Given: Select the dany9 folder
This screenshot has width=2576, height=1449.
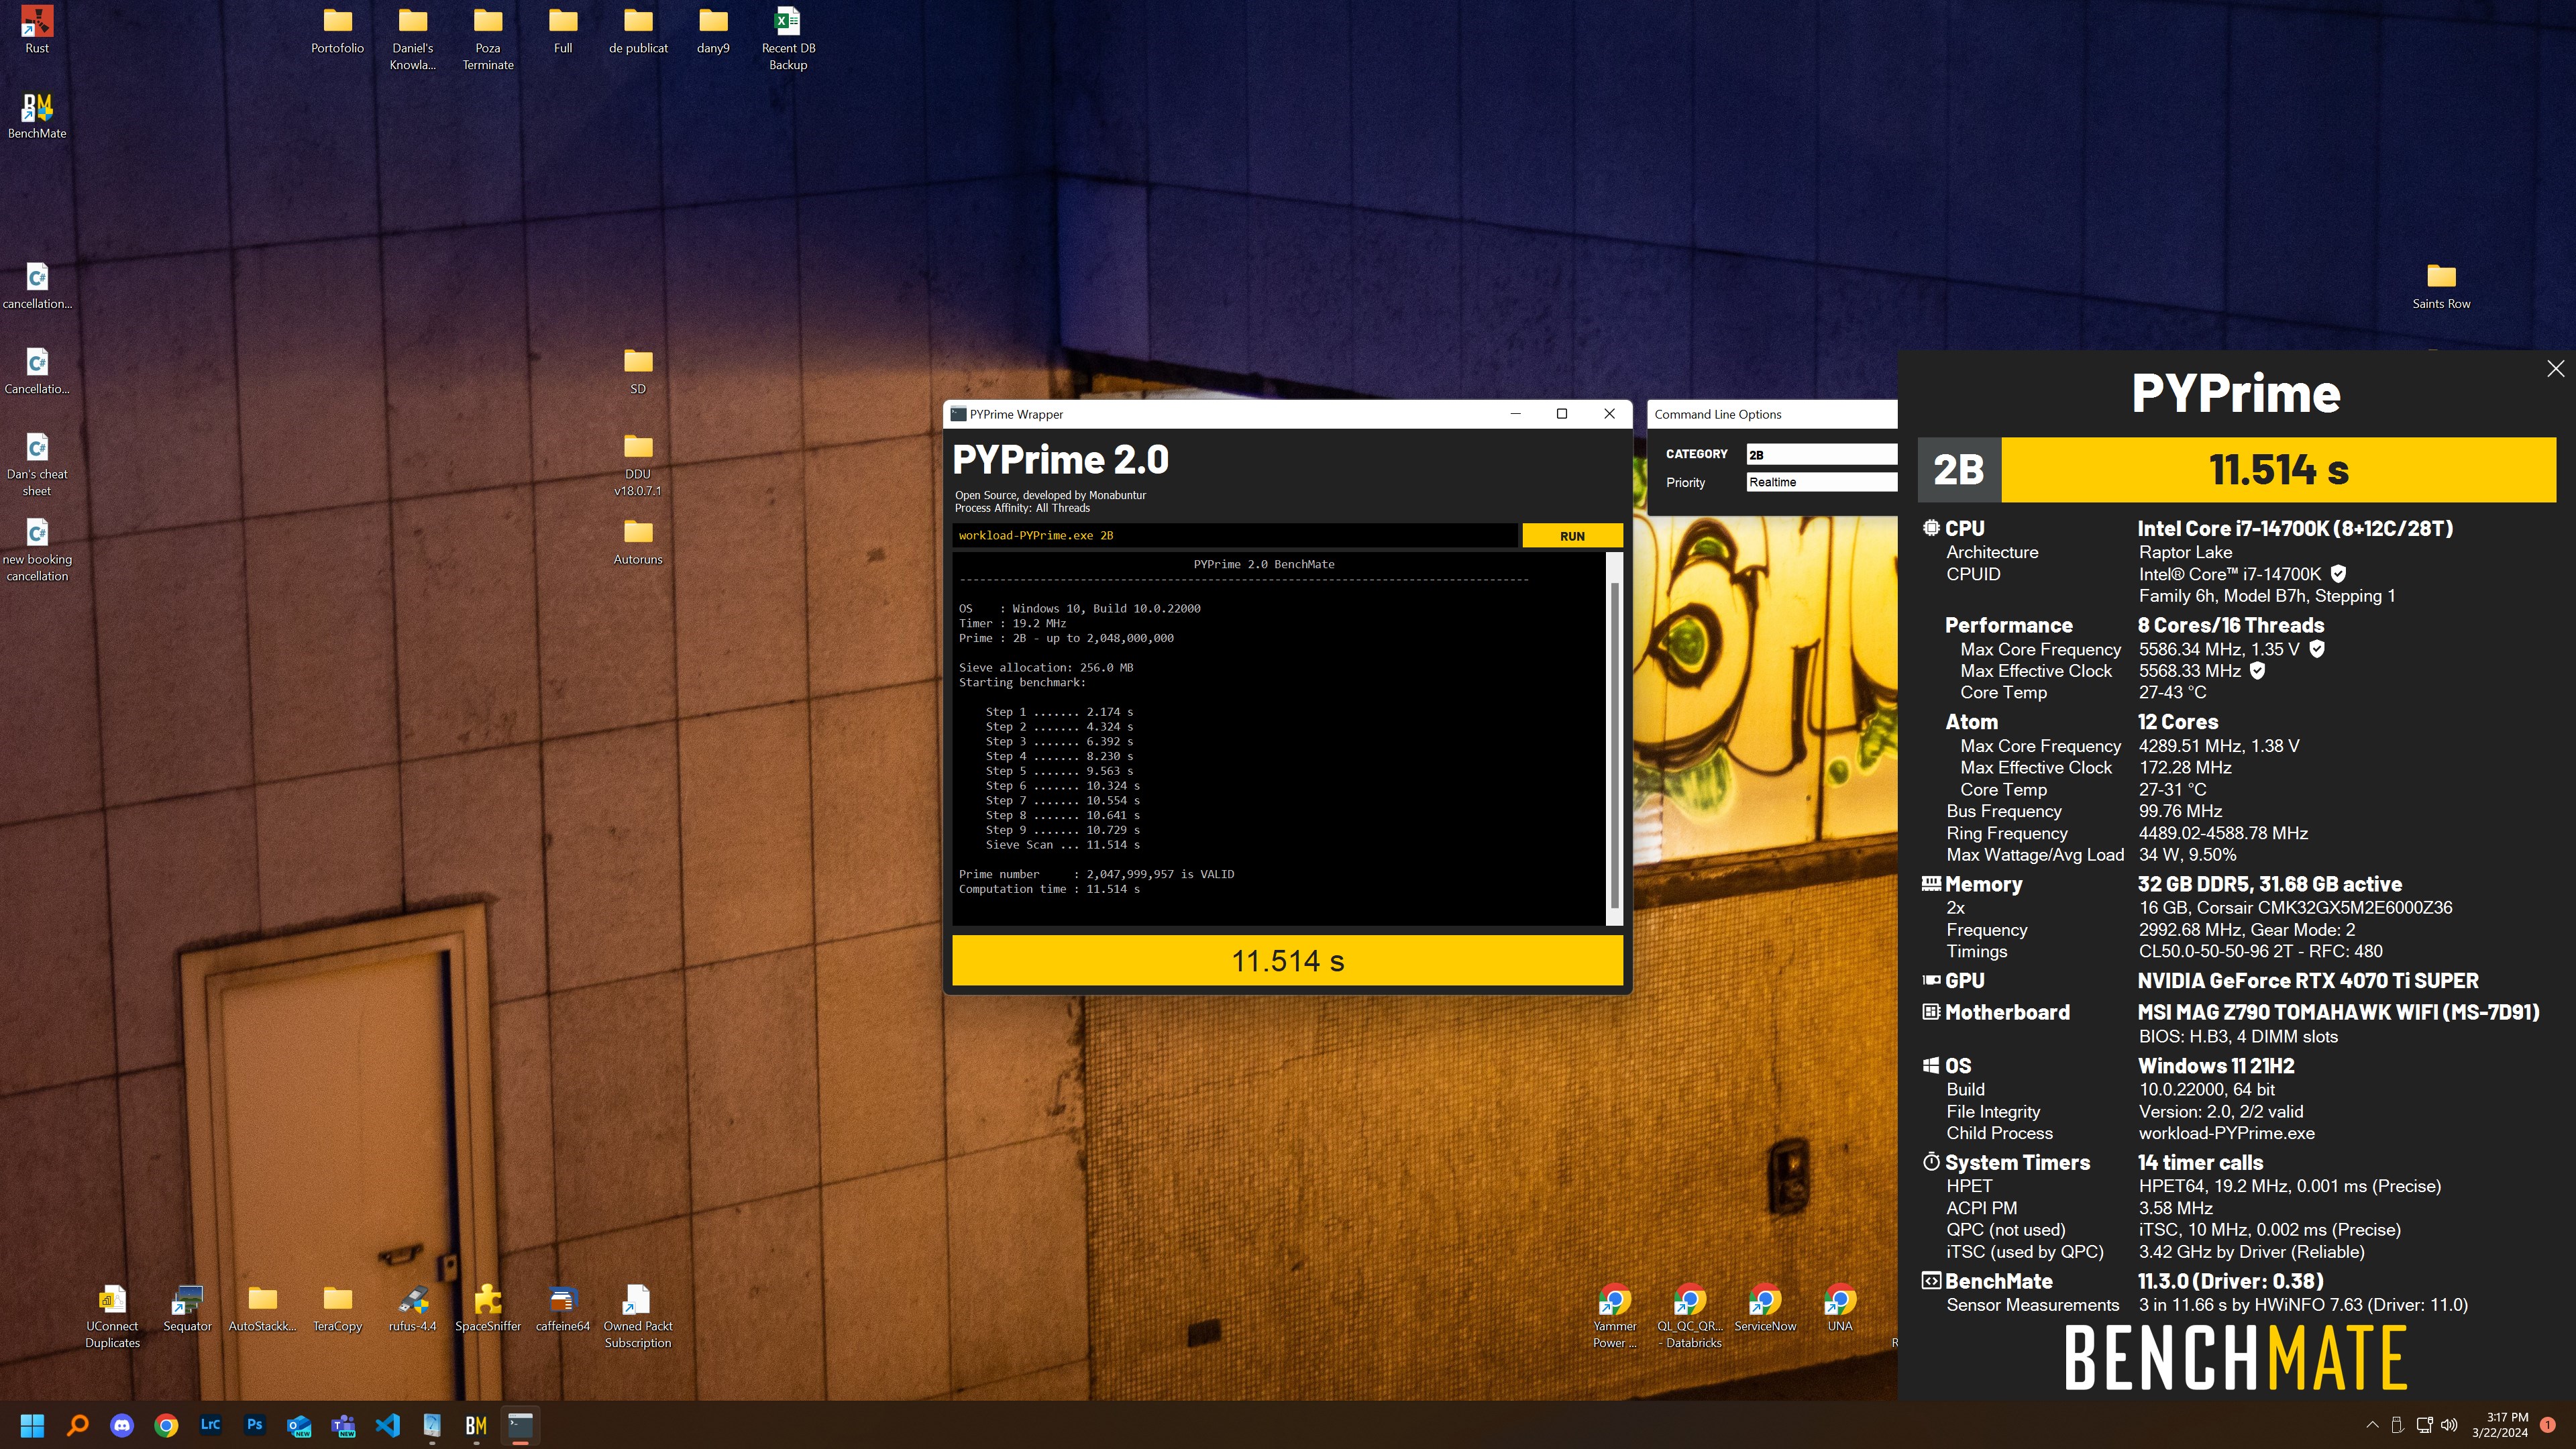Looking at the screenshot, I should (713, 30).
